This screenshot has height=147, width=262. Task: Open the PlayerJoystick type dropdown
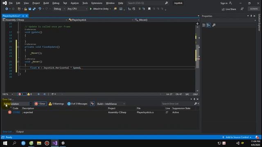click(x=101, y=20)
